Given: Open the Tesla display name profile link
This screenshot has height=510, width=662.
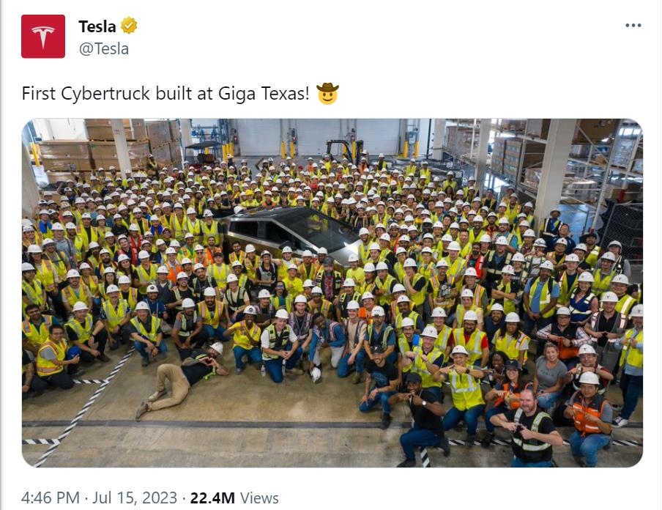Looking at the screenshot, I should point(97,26).
